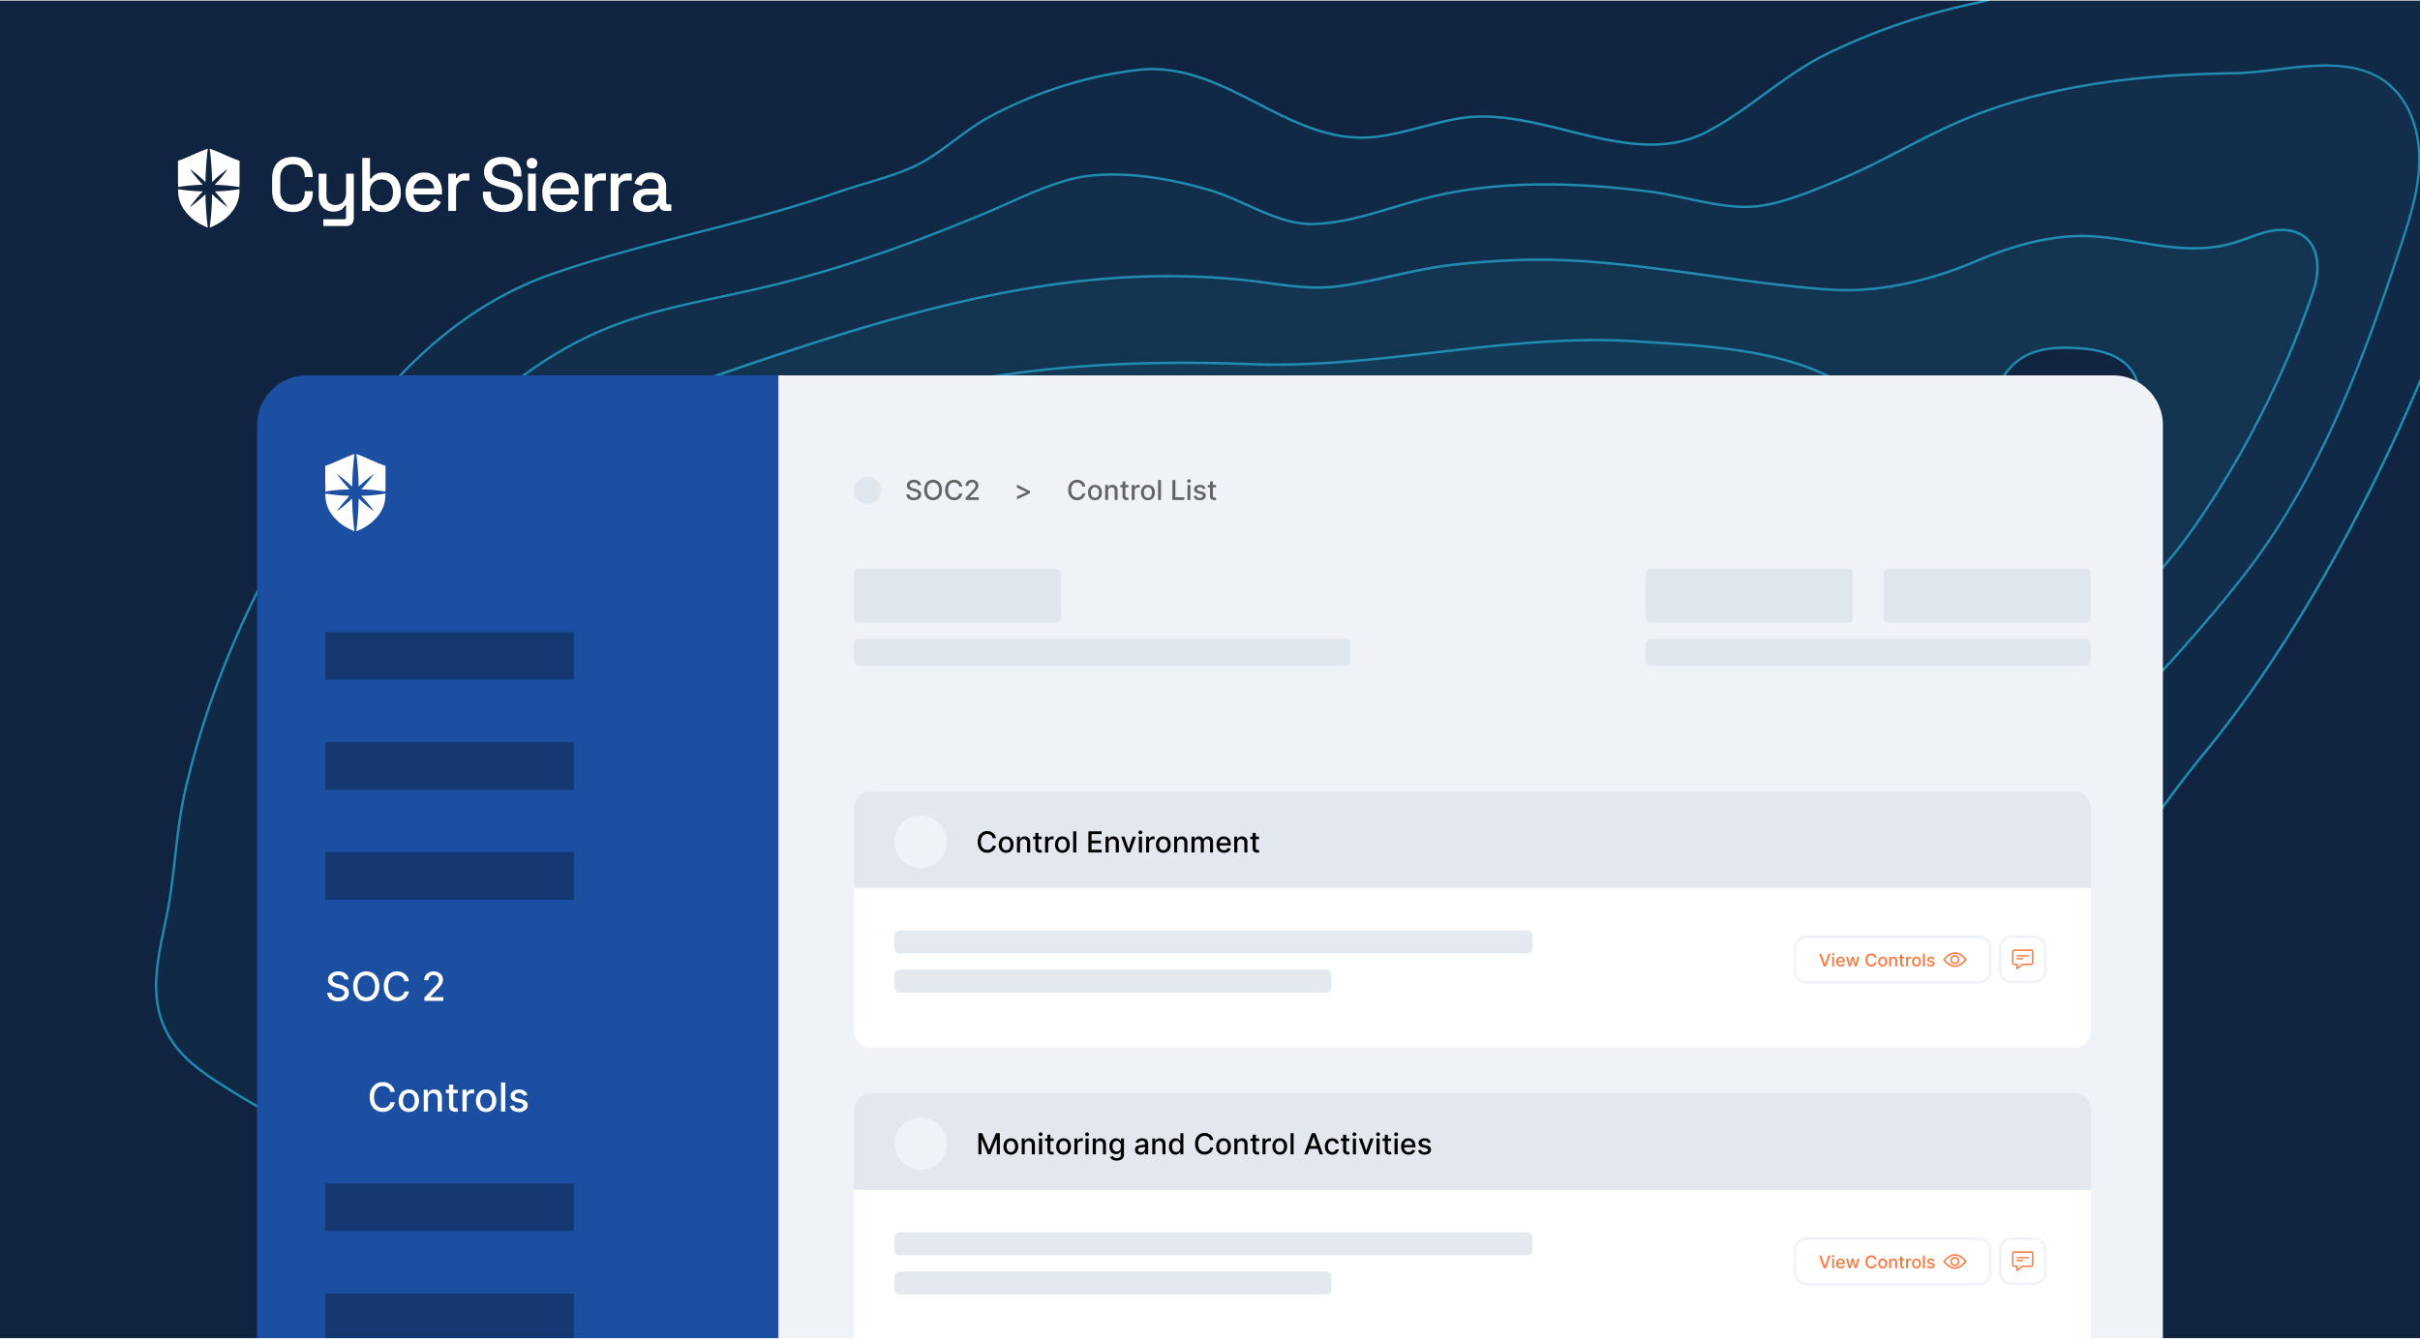Click Control List breadcrumb
Screen dimensions: 2420x1339
(x=1141, y=491)
